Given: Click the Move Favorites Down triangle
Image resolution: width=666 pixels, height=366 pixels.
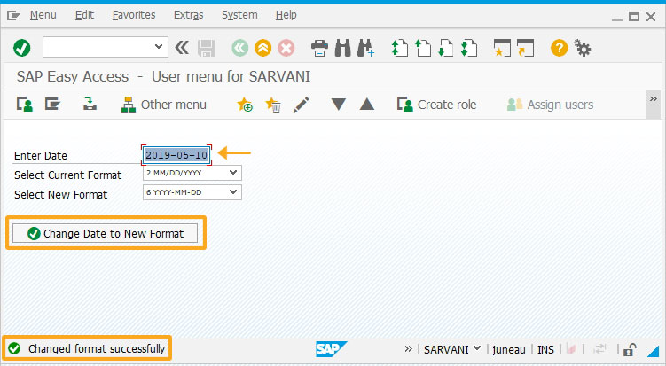Looking at the screenshot, I should (x=339, y=105).
